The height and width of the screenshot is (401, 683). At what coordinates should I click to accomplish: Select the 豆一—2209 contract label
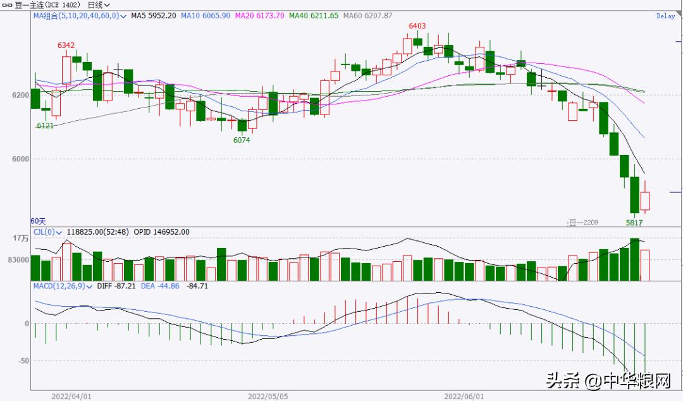point(582,222)
